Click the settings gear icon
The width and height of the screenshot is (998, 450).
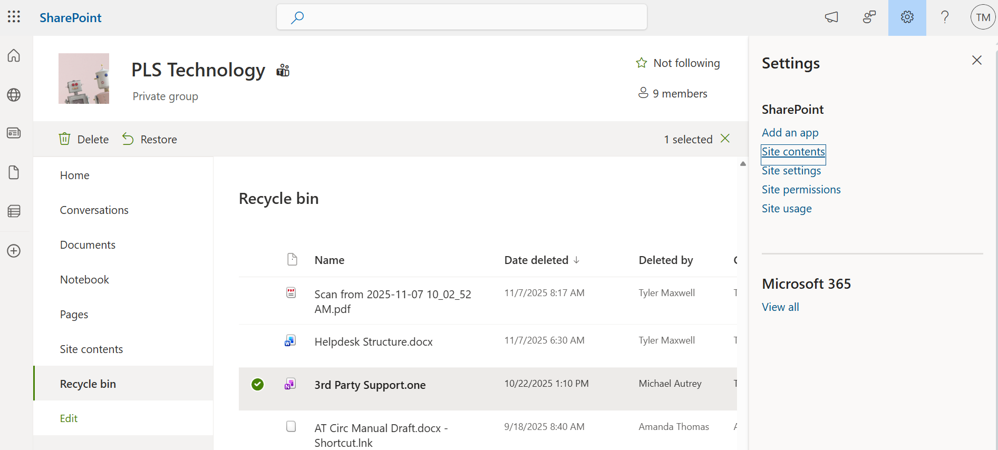[907, 17]
